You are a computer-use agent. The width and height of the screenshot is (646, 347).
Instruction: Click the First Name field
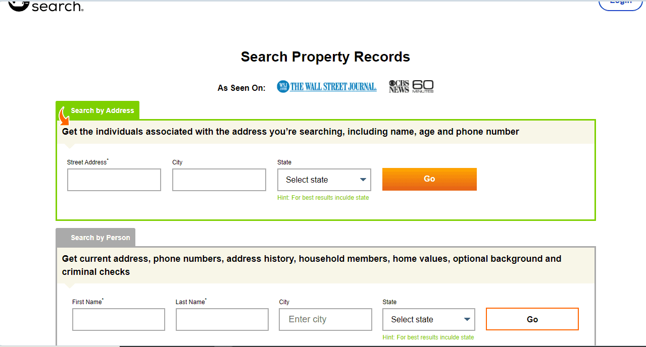click(118, 319)
